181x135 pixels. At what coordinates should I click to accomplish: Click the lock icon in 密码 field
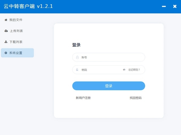pos(77,69)
